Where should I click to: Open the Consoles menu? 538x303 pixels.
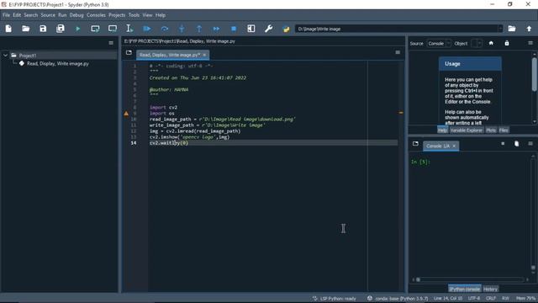click(x=96, y=15)
